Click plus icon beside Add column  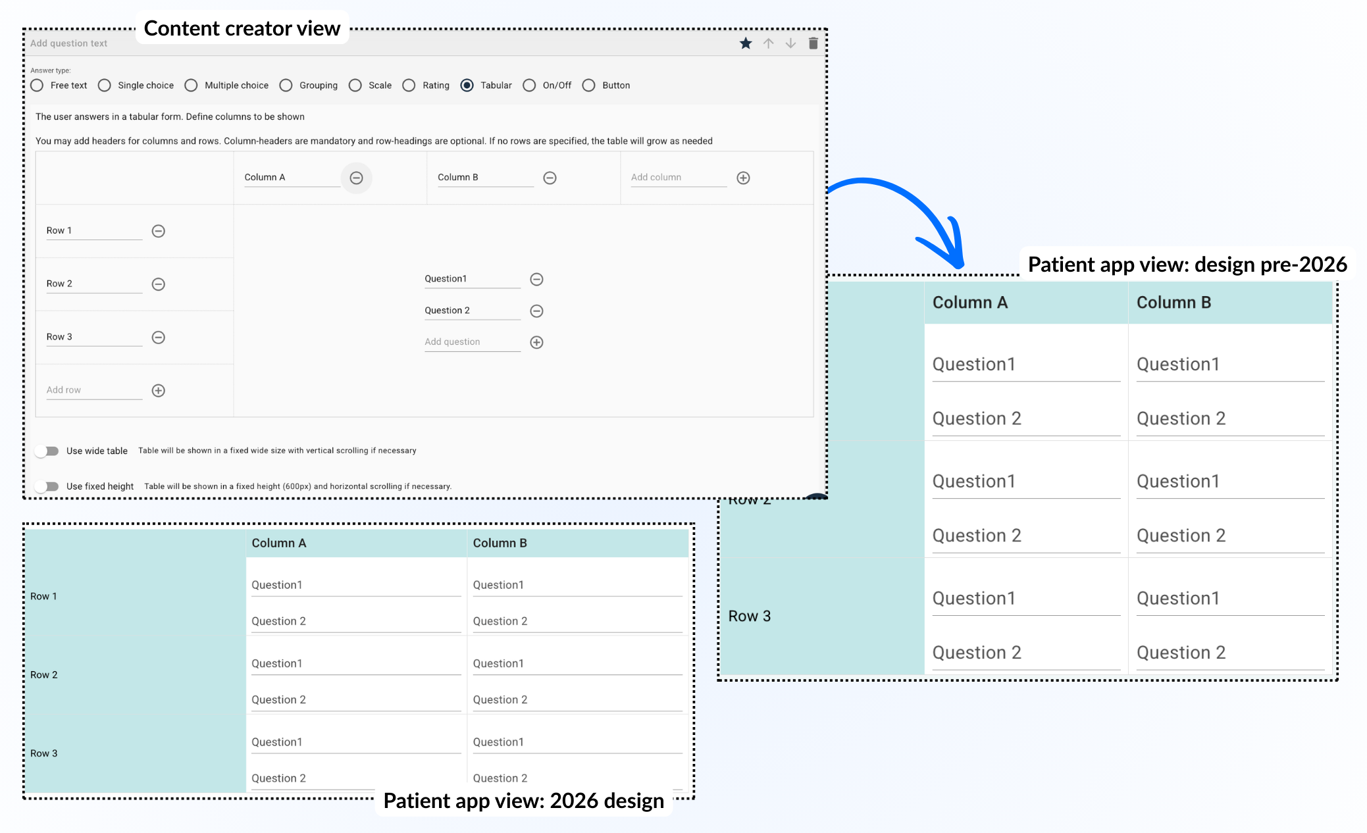click(x=743, y=178)
